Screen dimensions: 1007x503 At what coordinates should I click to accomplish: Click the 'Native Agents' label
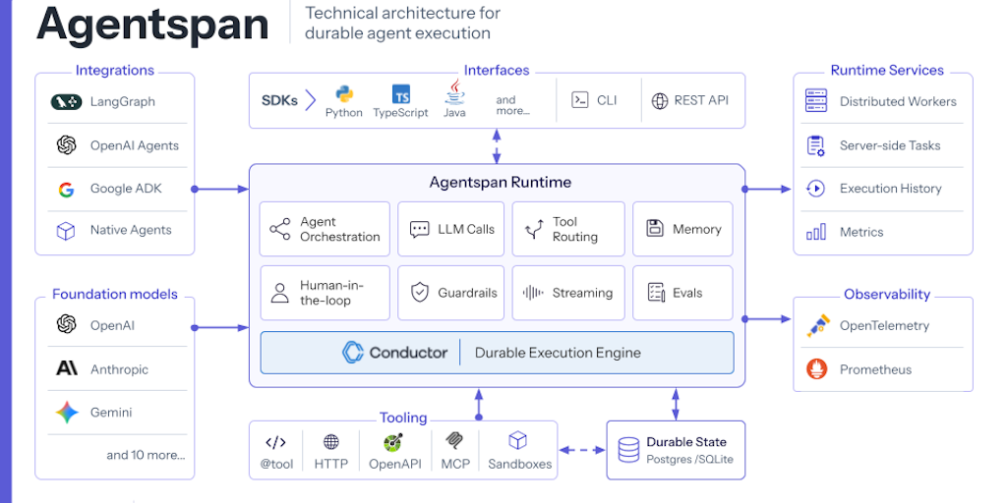coord(131,230)
